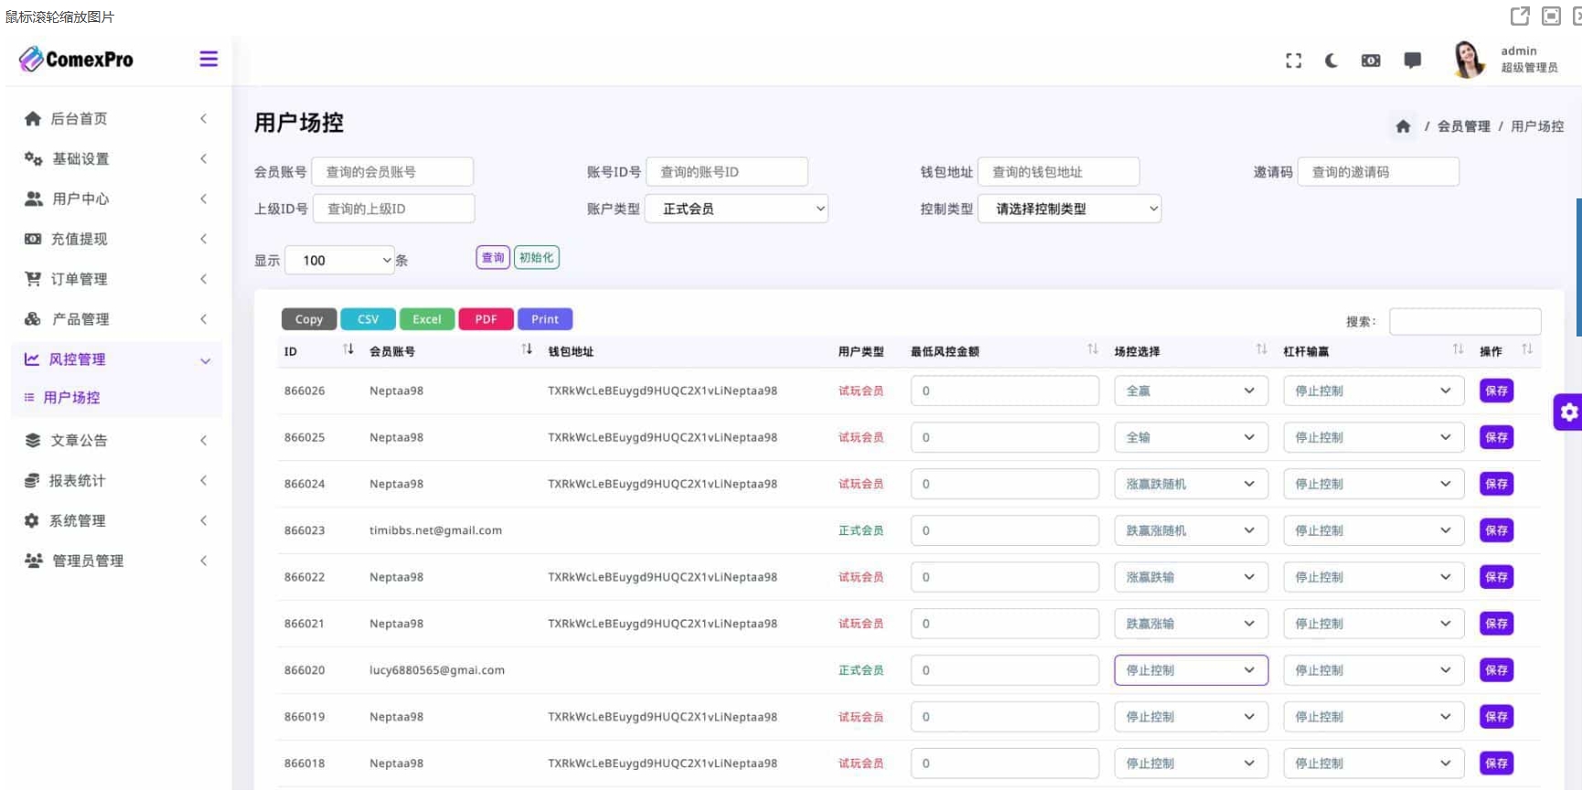Open 场控选择 dropdown for row 866026
The image size is (1582, 801).
pos(1190,390)
